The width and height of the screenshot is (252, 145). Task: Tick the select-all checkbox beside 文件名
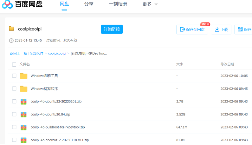(x=14, y=64)
